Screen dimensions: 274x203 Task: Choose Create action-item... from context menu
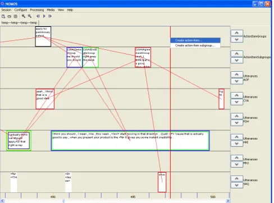tap(195, 40)
